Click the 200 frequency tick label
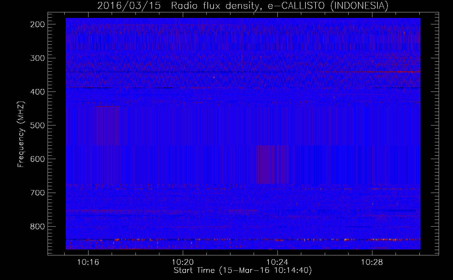This screenshot has width=453, height=280. tap(37, 24)
